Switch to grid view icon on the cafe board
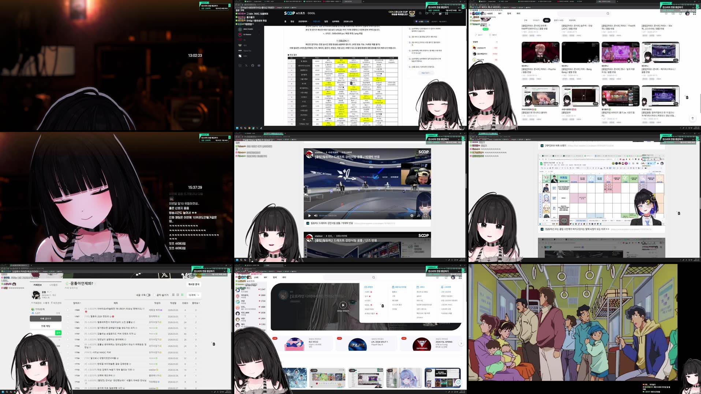The width and height of the screenshot is (701, 394). 177,295
